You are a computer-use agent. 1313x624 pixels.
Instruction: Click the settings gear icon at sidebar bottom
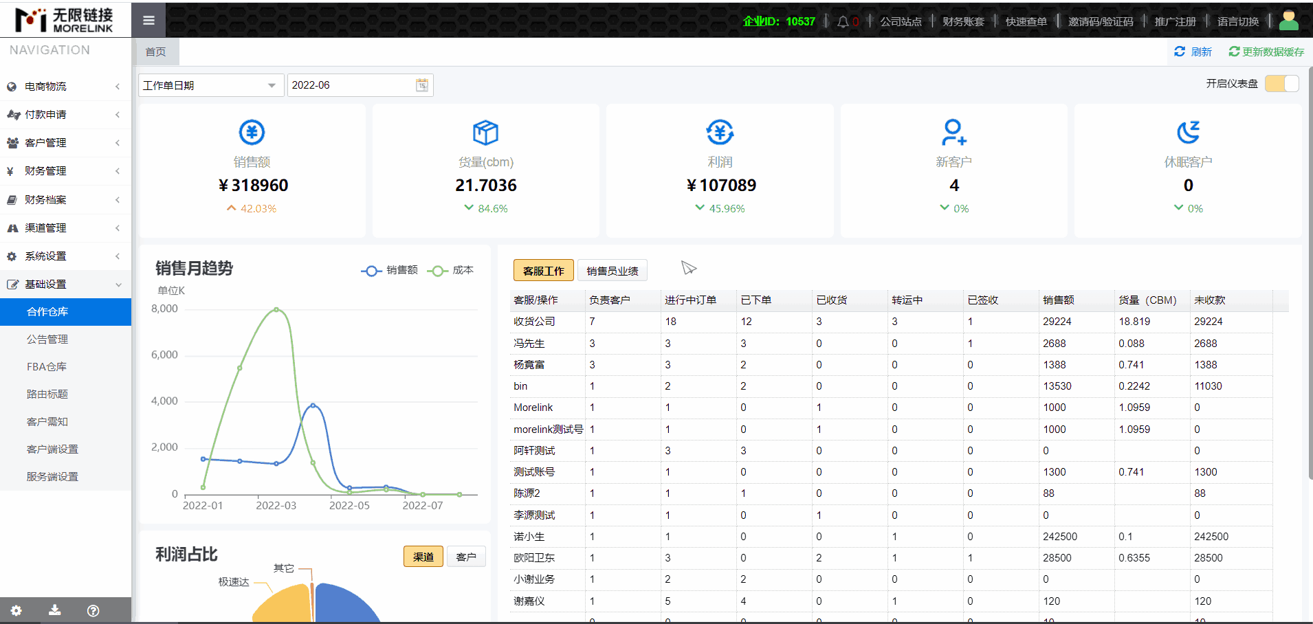(16, 610)
